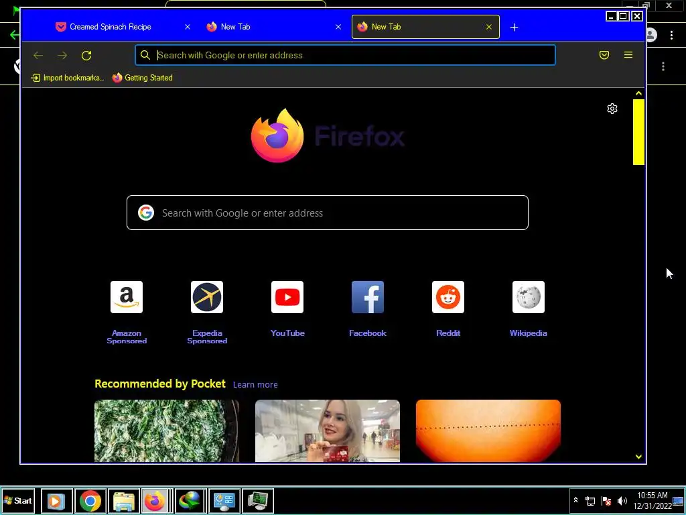Image resolution: width=686 pixels, height=515 pixels.
Task: Open the Control Panel taskbar icon
Action: pos(224,500)
